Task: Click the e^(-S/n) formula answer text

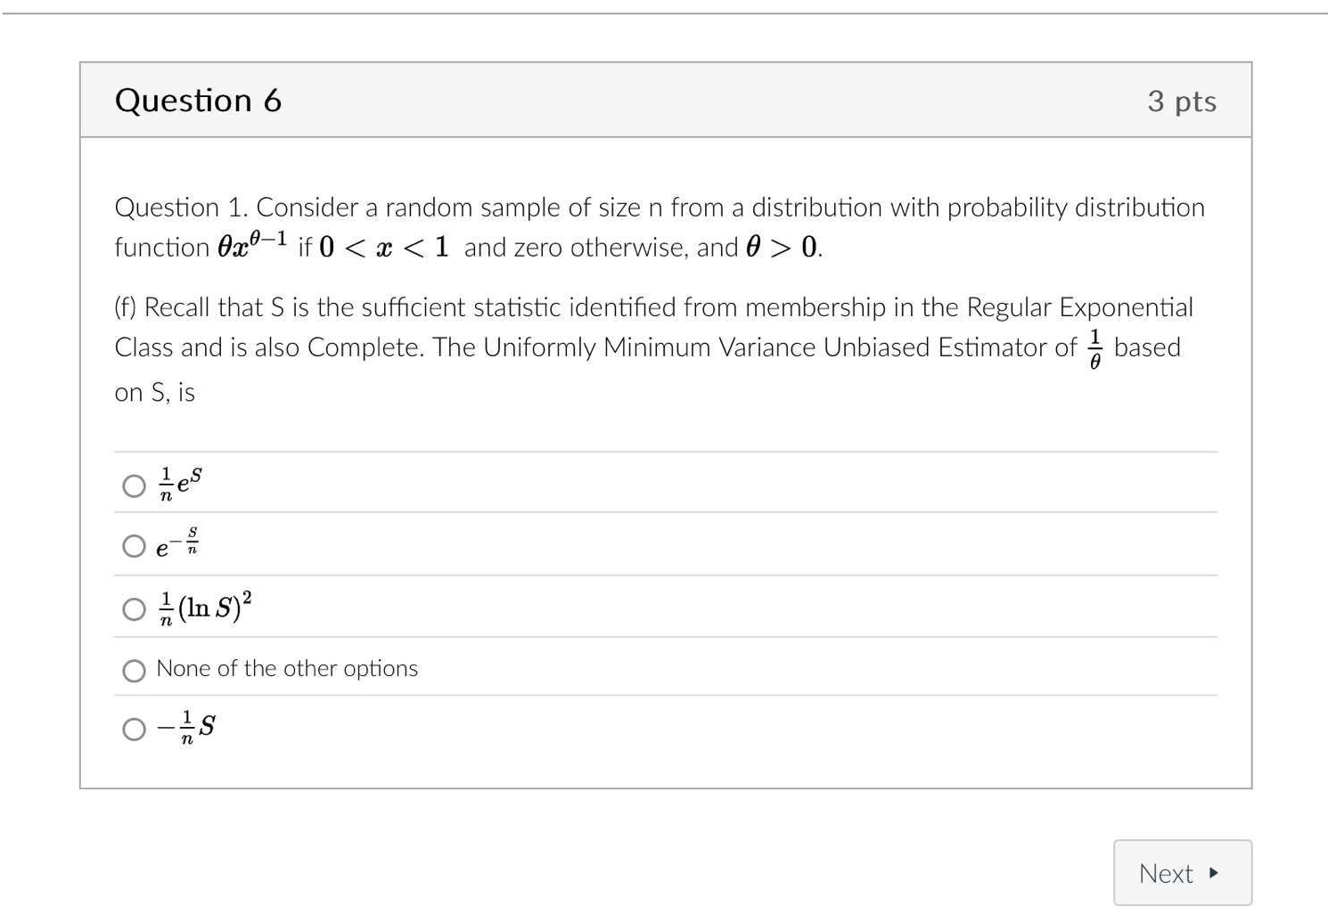Action: coord(177,543)
